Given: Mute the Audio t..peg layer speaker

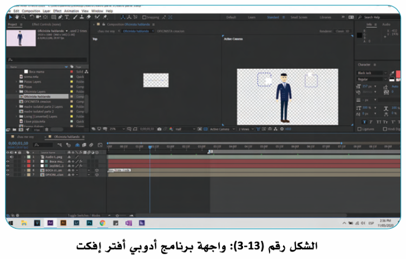Looking at the screenshot, I should point(11,157).
